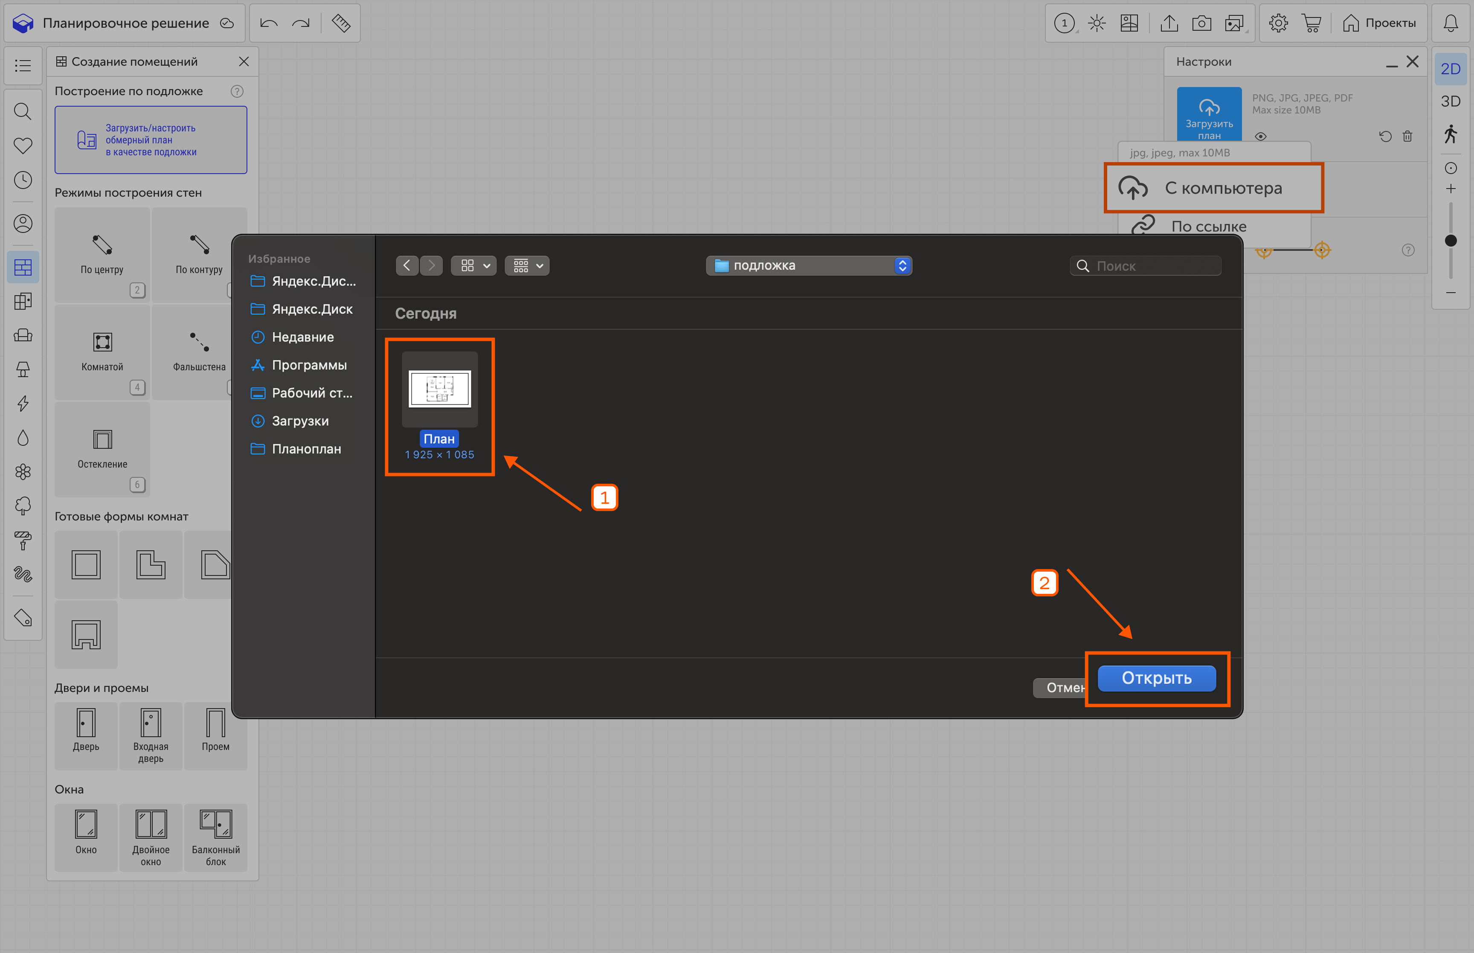Image resolution: width=1474 pixels, height=953 pixels.
Task: Expand the grouping options dropdown
Action: [527, 265]
